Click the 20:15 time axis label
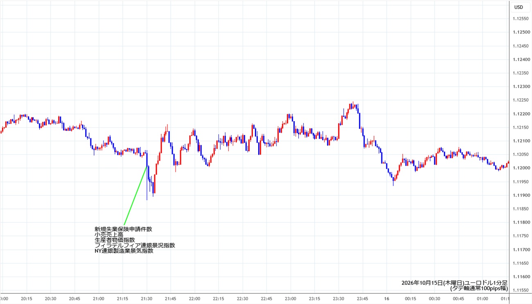The height and width of the screenshot is (304, 532). click(27, 298)
